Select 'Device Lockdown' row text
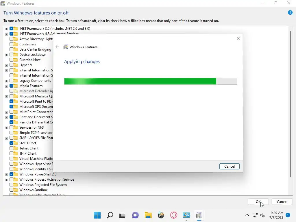Image resolution: width=296 pixels, height=222 pixels. click(33, 55)
